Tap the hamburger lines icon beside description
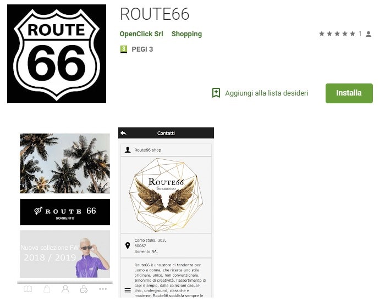This screenshot has width=385, height=302. tap(128, 290)
